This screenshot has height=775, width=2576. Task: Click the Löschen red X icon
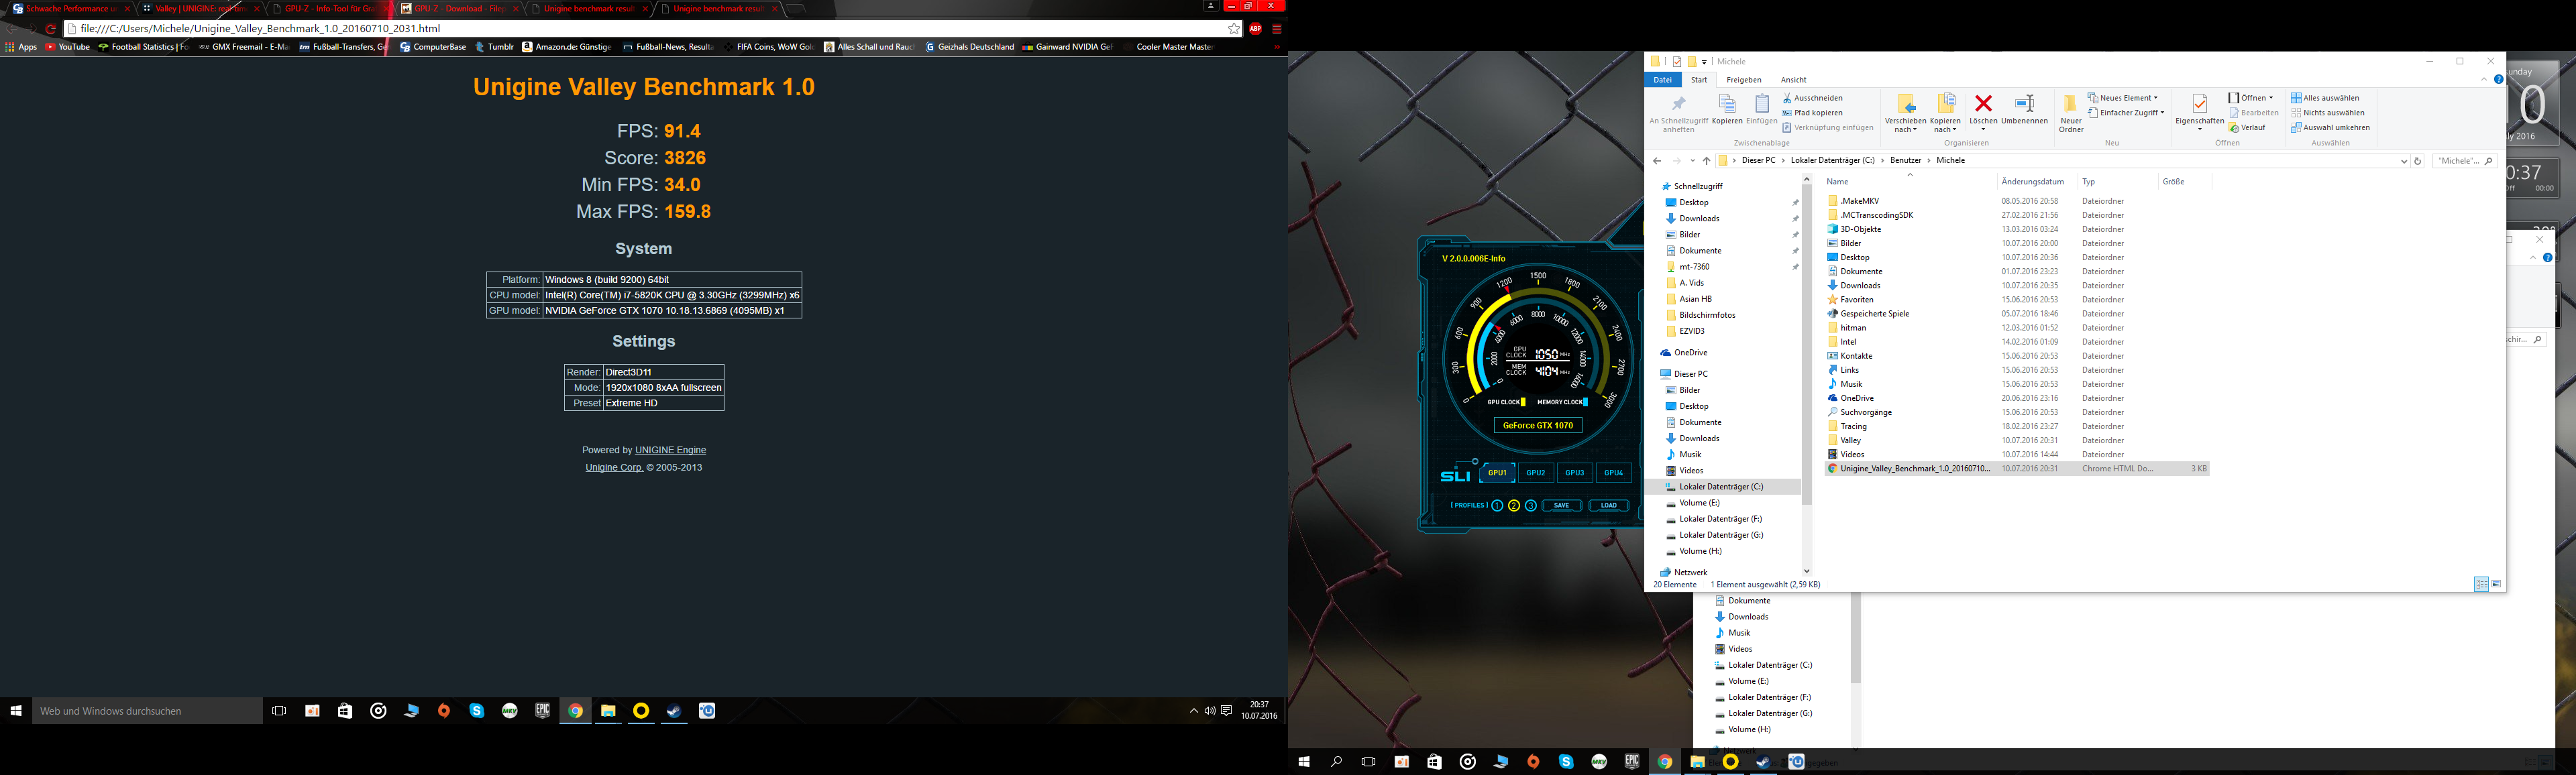[x=1983, y=104]
